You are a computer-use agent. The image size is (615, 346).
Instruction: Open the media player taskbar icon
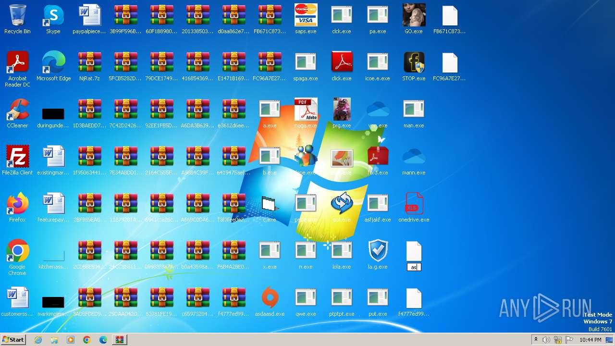(x=71, y=340)
